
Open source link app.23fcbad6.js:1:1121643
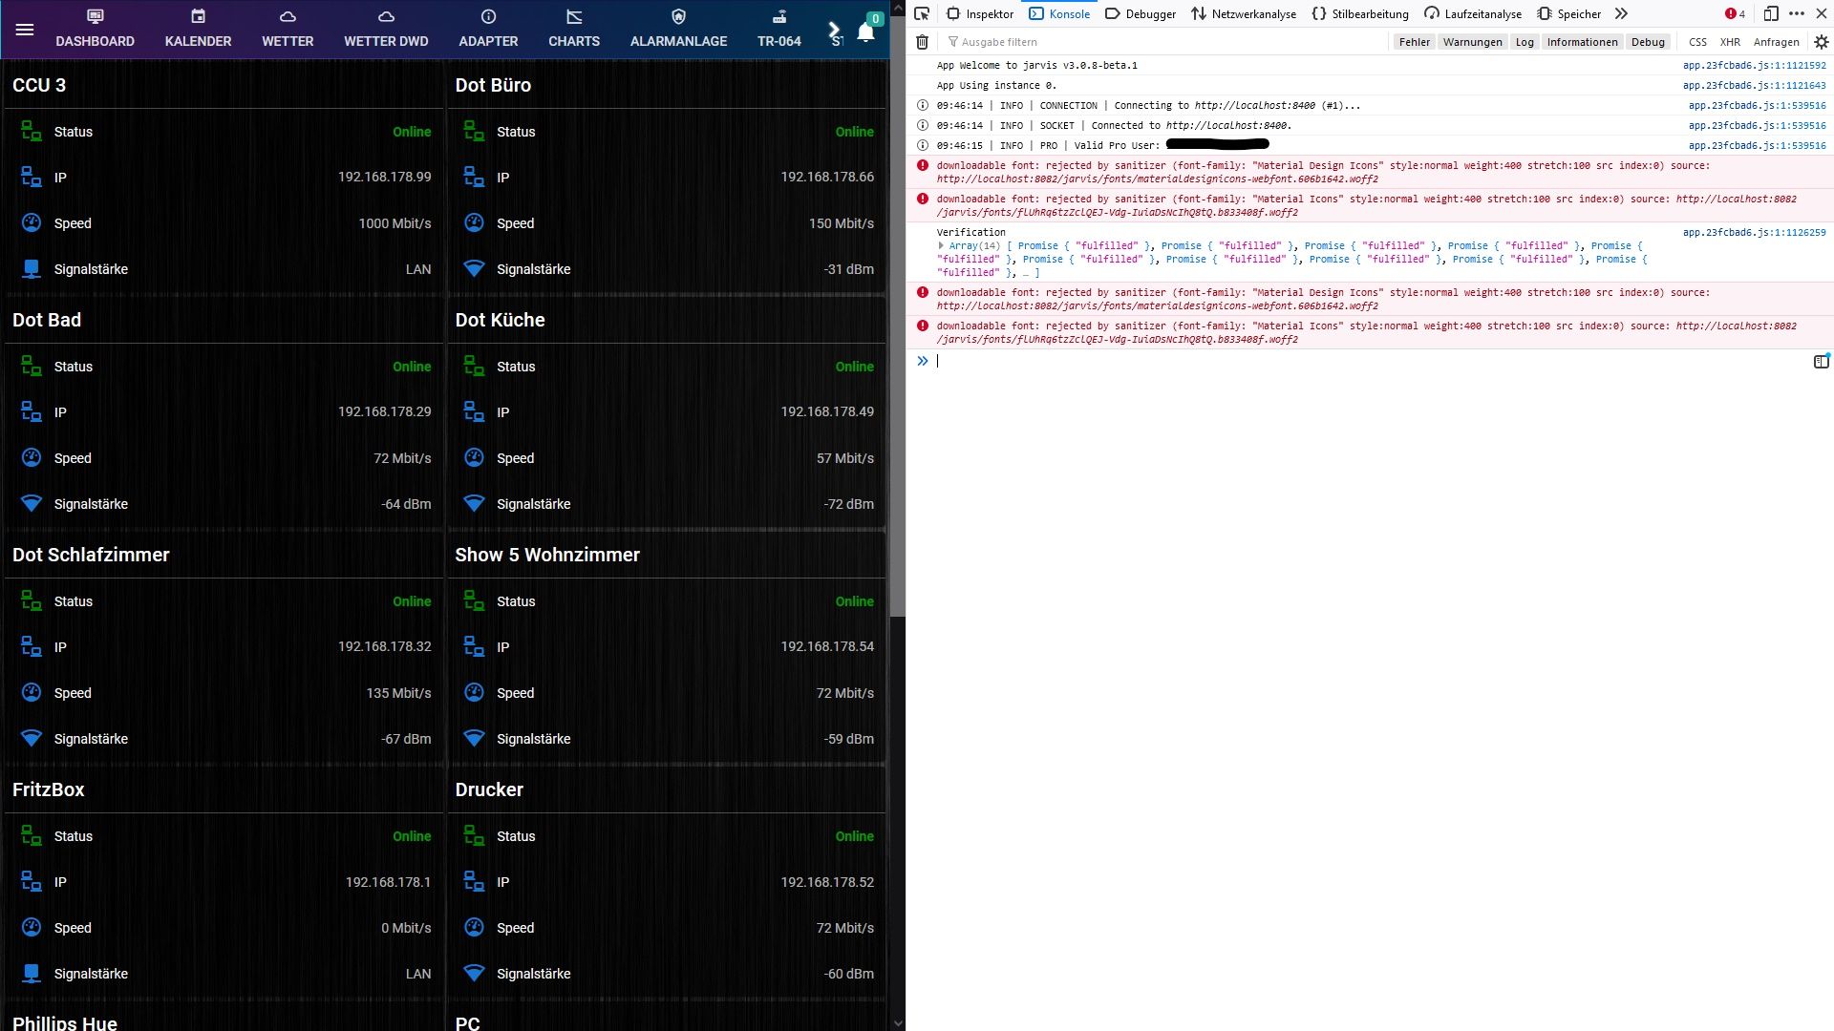coord(1754,85)
